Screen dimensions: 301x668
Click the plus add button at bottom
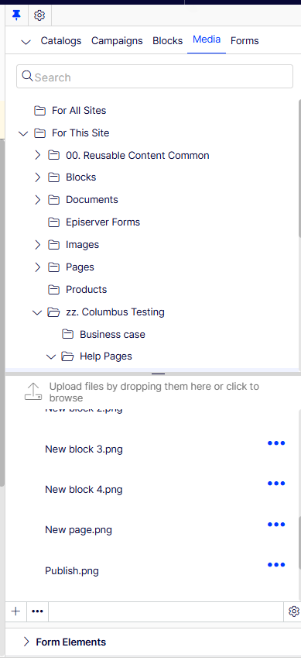tap(15, 611)
